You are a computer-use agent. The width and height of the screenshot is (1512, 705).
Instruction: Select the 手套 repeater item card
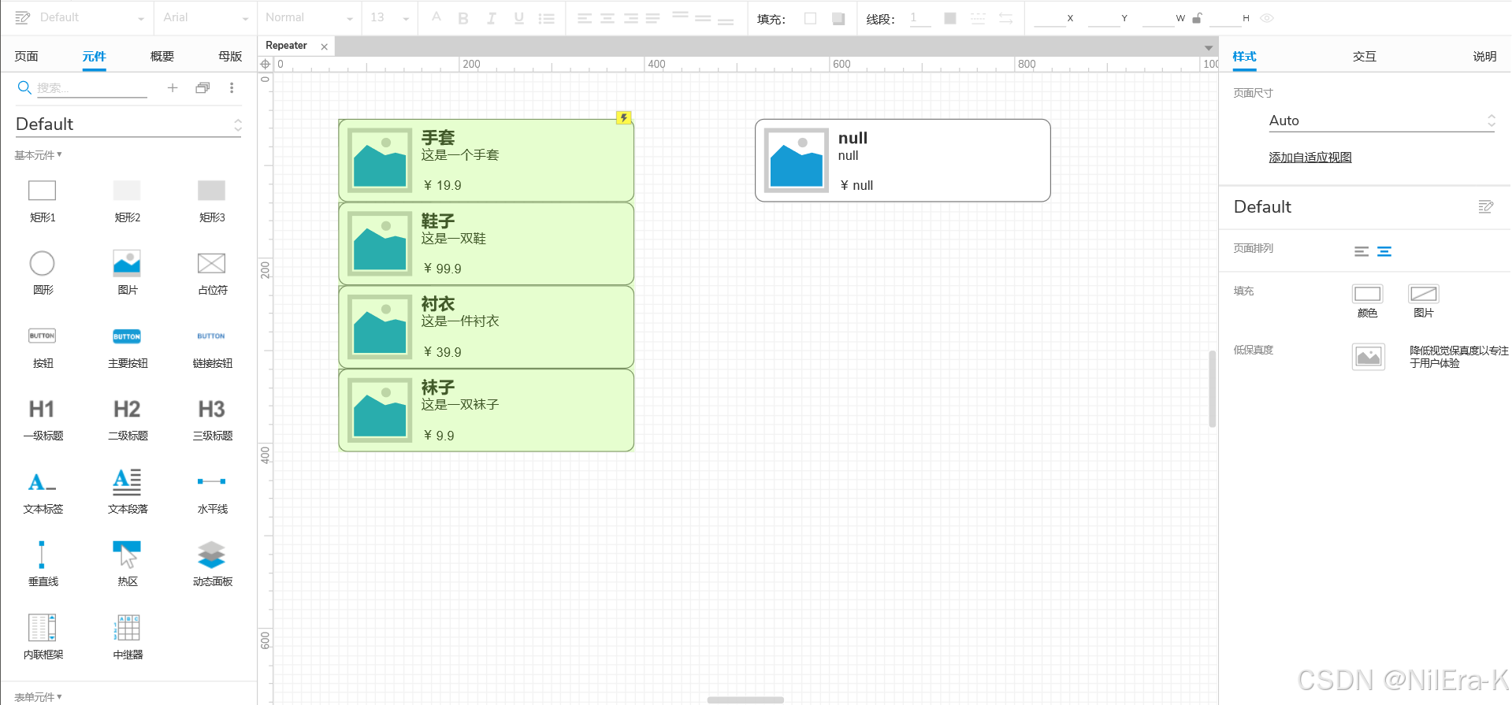pyautogui.click(x=486, y=160)
